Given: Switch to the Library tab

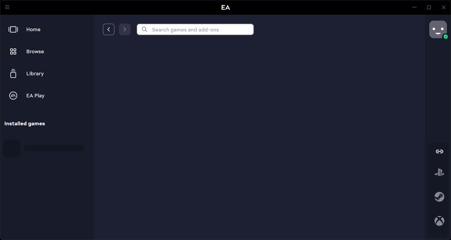Looking at the screenshot, I should coord(35,73).
